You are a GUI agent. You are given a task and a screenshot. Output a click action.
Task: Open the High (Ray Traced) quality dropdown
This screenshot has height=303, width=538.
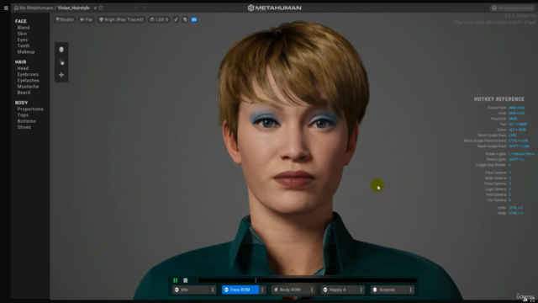pos(121,19)
